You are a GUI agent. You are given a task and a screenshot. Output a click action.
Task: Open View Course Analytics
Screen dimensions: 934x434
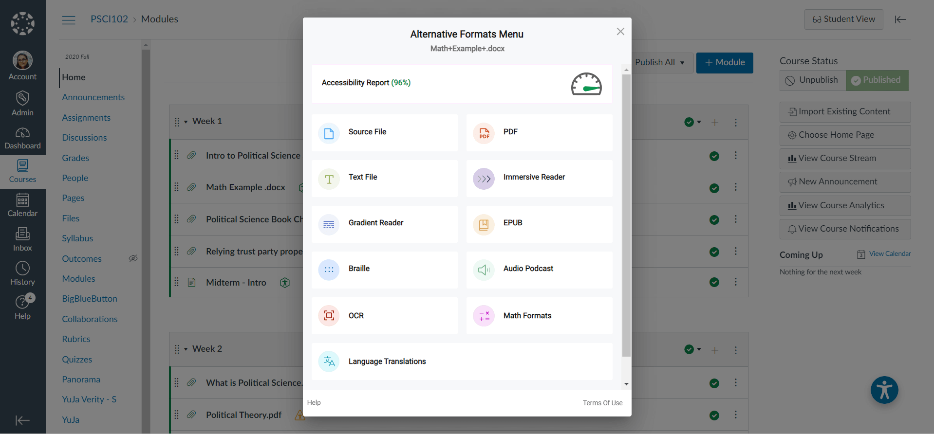pos(845,206)
